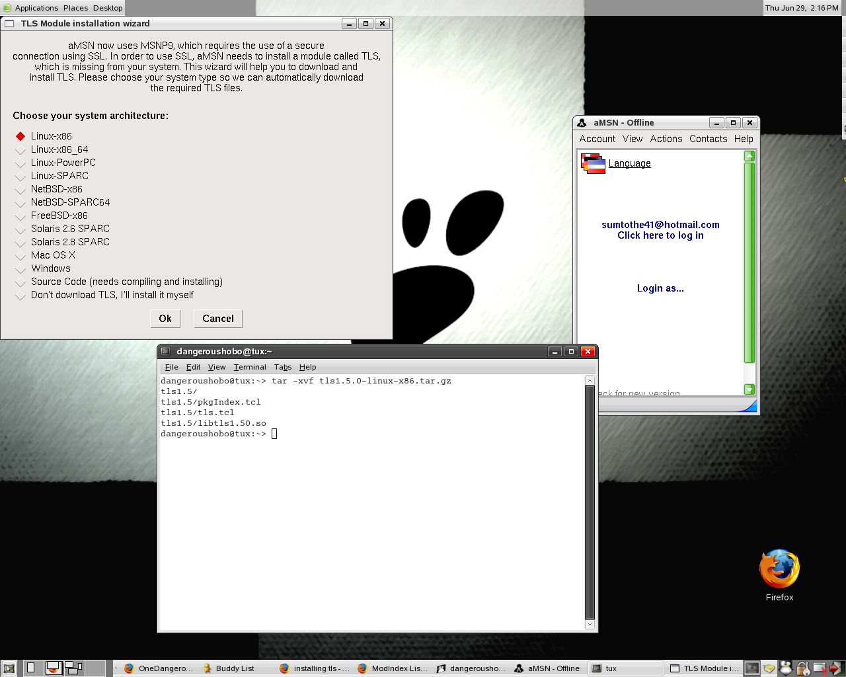Click the green aMSN vertical scrollbar
The height and width of the screenshot is (677, 846).
tap(749, 264)
